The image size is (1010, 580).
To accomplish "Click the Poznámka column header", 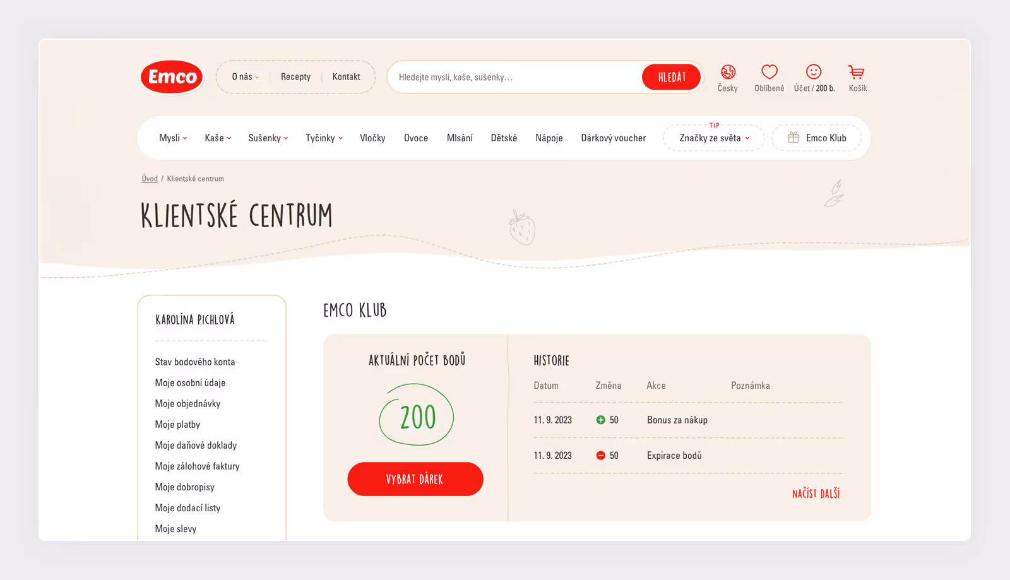I will [x=751, y=386].
